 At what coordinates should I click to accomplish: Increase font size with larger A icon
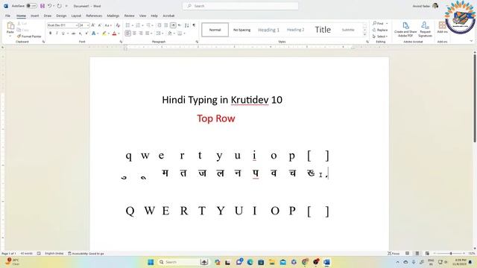[x=93, y=25]
